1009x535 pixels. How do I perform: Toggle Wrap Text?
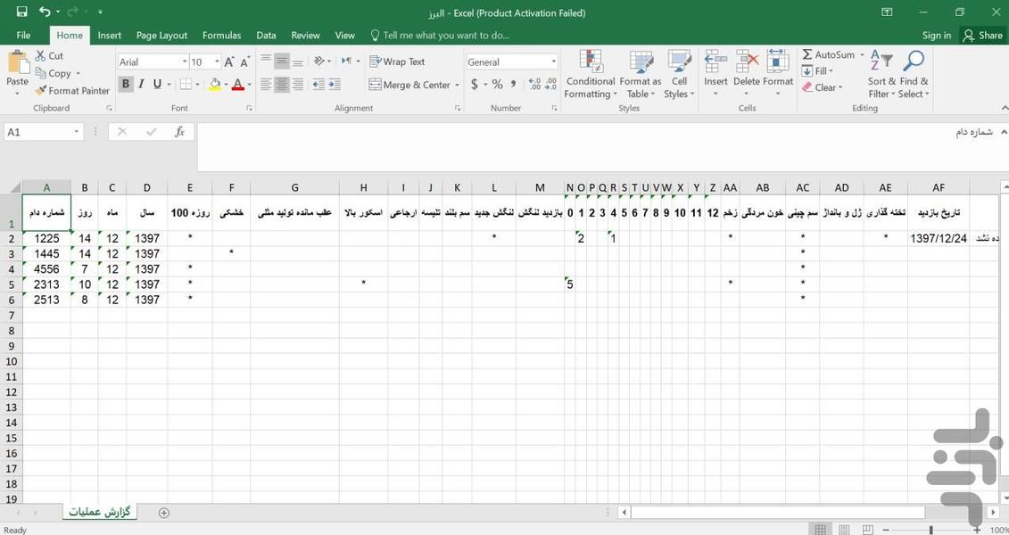(x=397, y=62)
